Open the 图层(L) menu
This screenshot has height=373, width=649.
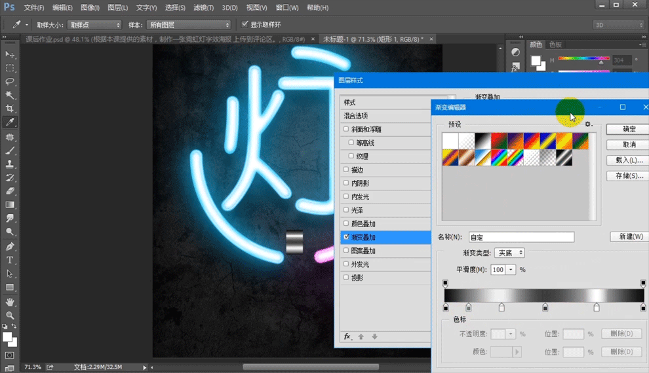(x=117, y=7)
